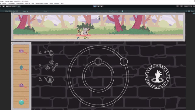The width and height of the screenshot is (195, 110).
Task: Click the topmost purple gem ingredient
Action: pos(21,51)
